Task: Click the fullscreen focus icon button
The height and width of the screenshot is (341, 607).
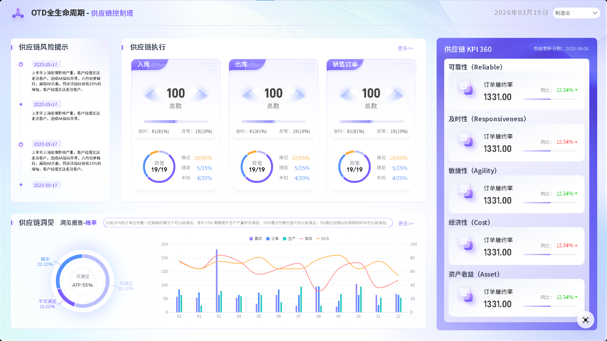Action: [586, 320]
